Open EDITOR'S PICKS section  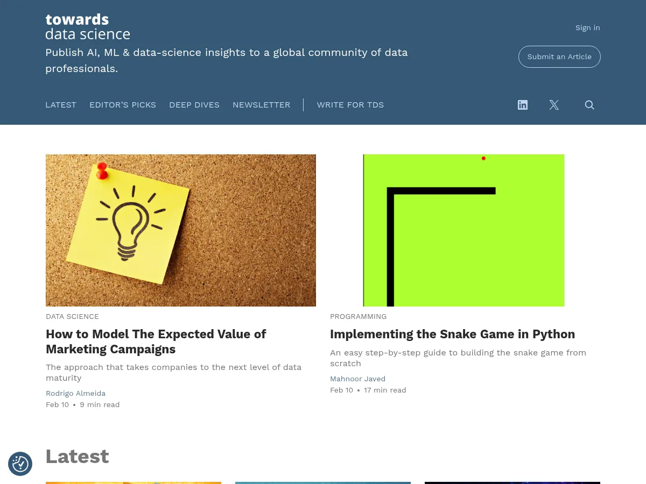(x=122, y=105)
